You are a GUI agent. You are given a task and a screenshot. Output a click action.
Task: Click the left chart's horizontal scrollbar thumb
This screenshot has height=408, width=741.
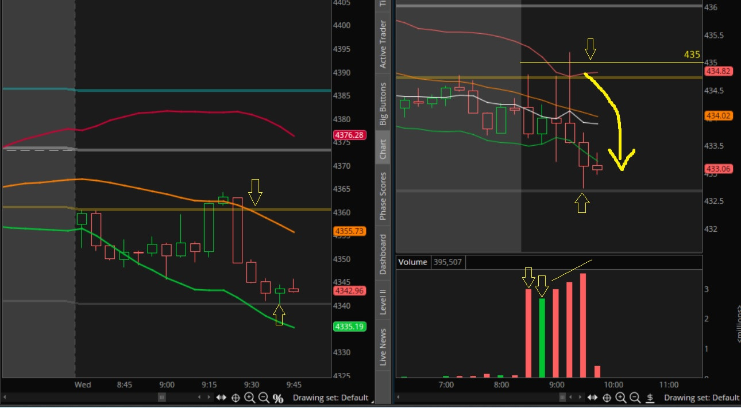pos(162,397)
